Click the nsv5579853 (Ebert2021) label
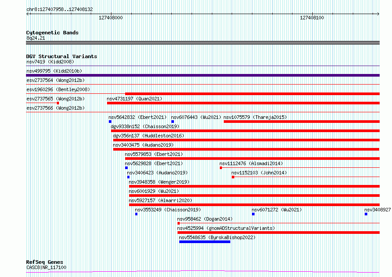Image resolution: width=392 pixels, height=277 pixels. click(154, 154)
